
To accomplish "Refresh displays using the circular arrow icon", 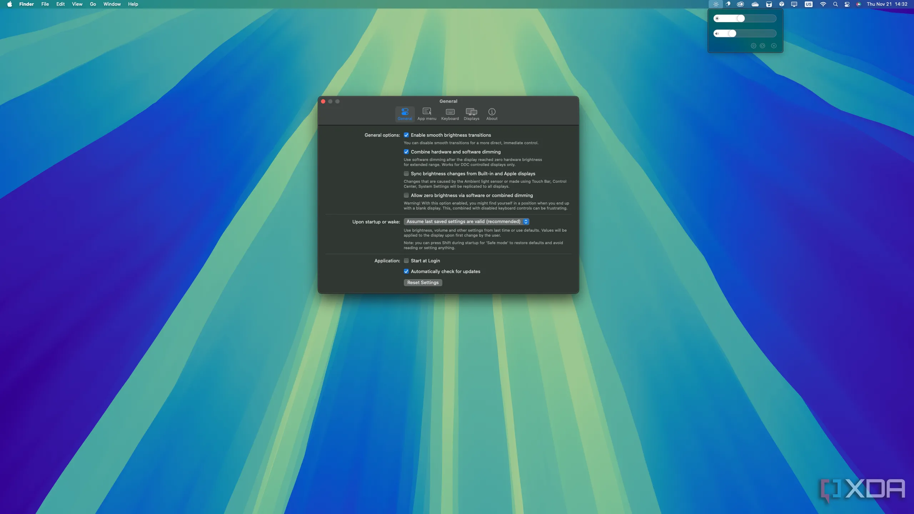I will pyautogui.click(x=763, y=46).
